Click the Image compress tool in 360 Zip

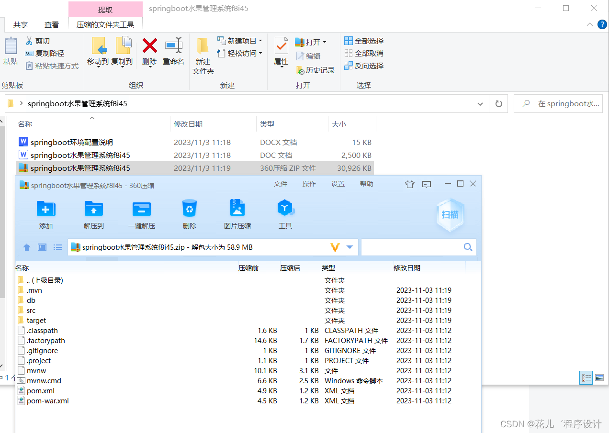[237, 214]
